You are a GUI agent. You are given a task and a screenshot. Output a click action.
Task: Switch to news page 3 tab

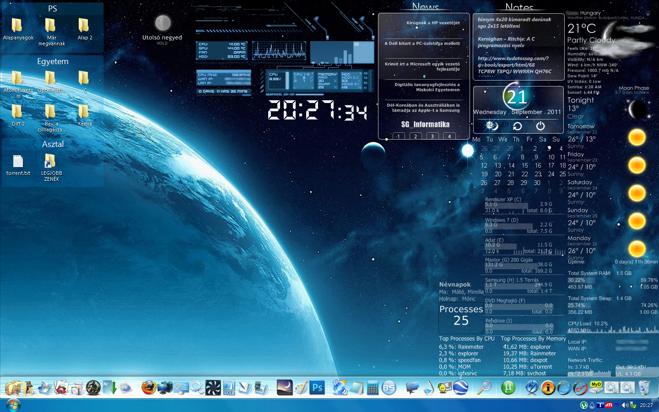point(432,136)
